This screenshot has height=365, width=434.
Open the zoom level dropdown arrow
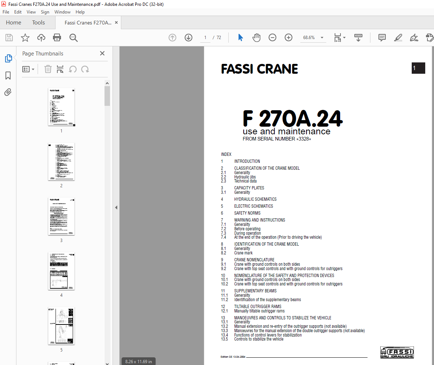[x=322, y=38]
